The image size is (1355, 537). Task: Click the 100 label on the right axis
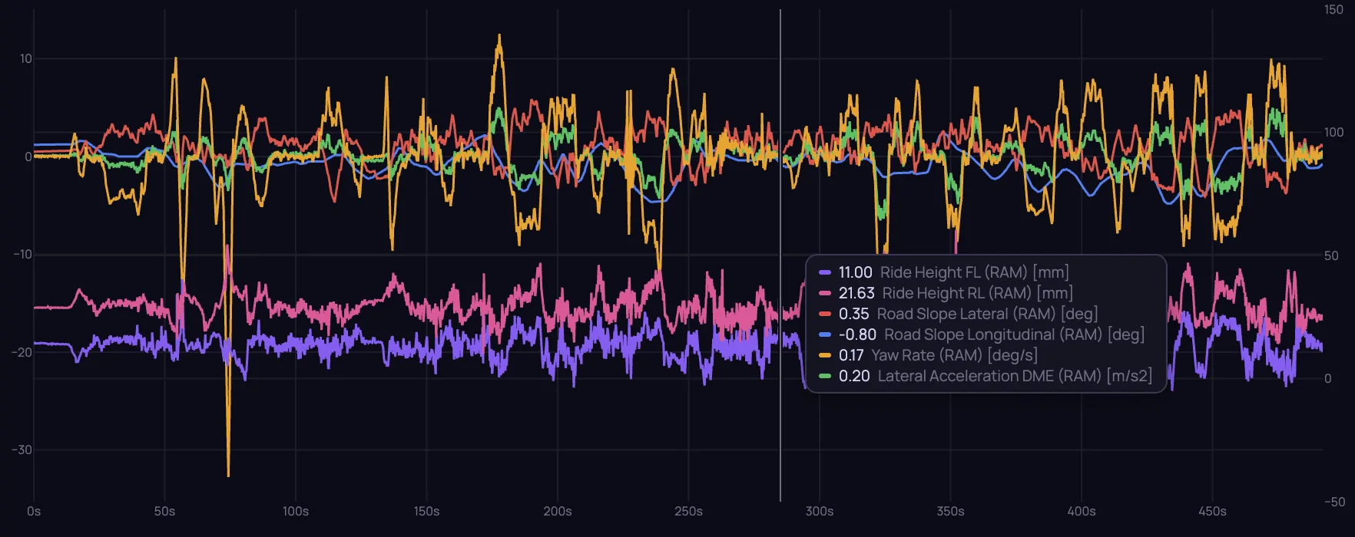[1334, 133]
